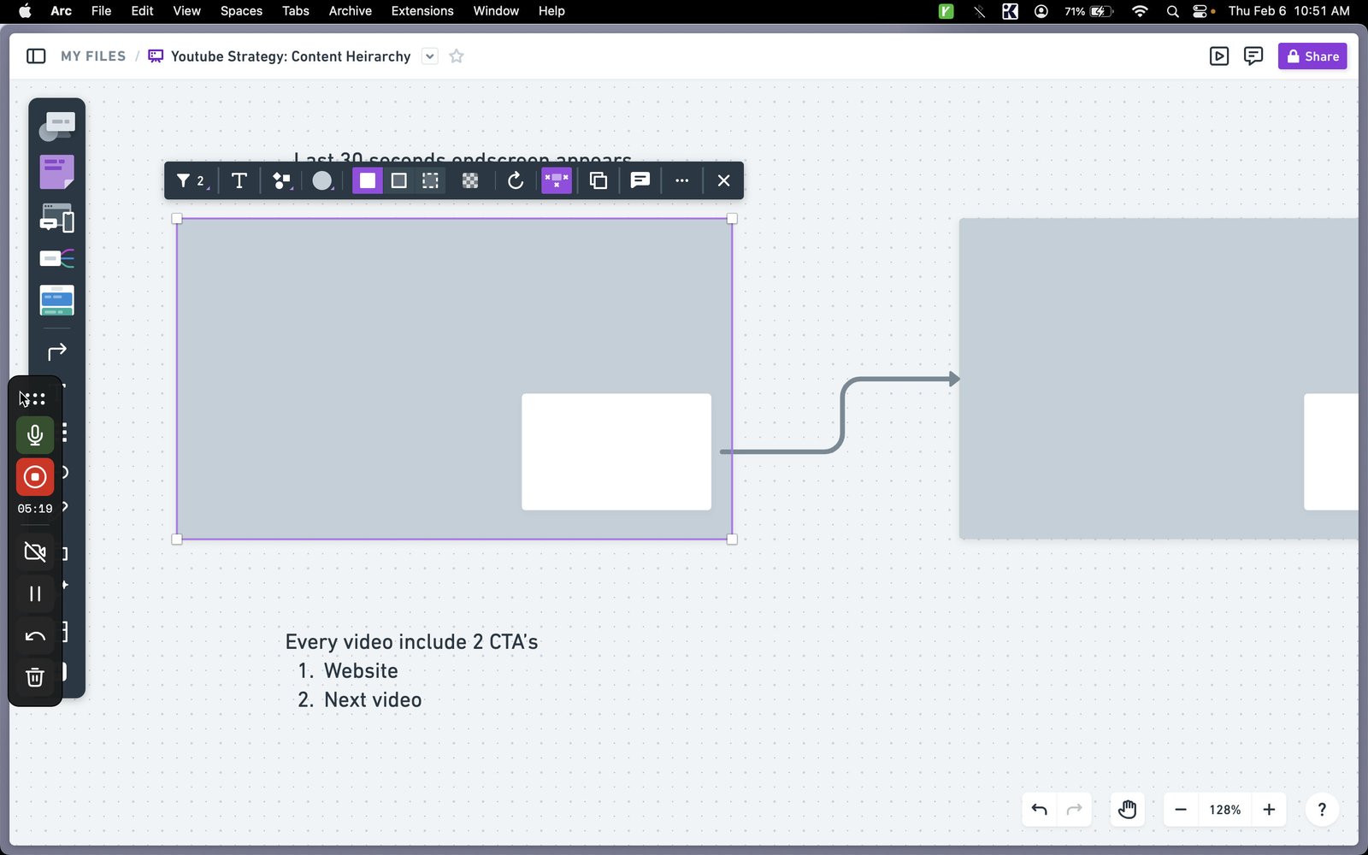Zoom in with plus button
1368x855 pixels.
[x=1269, y=810]
